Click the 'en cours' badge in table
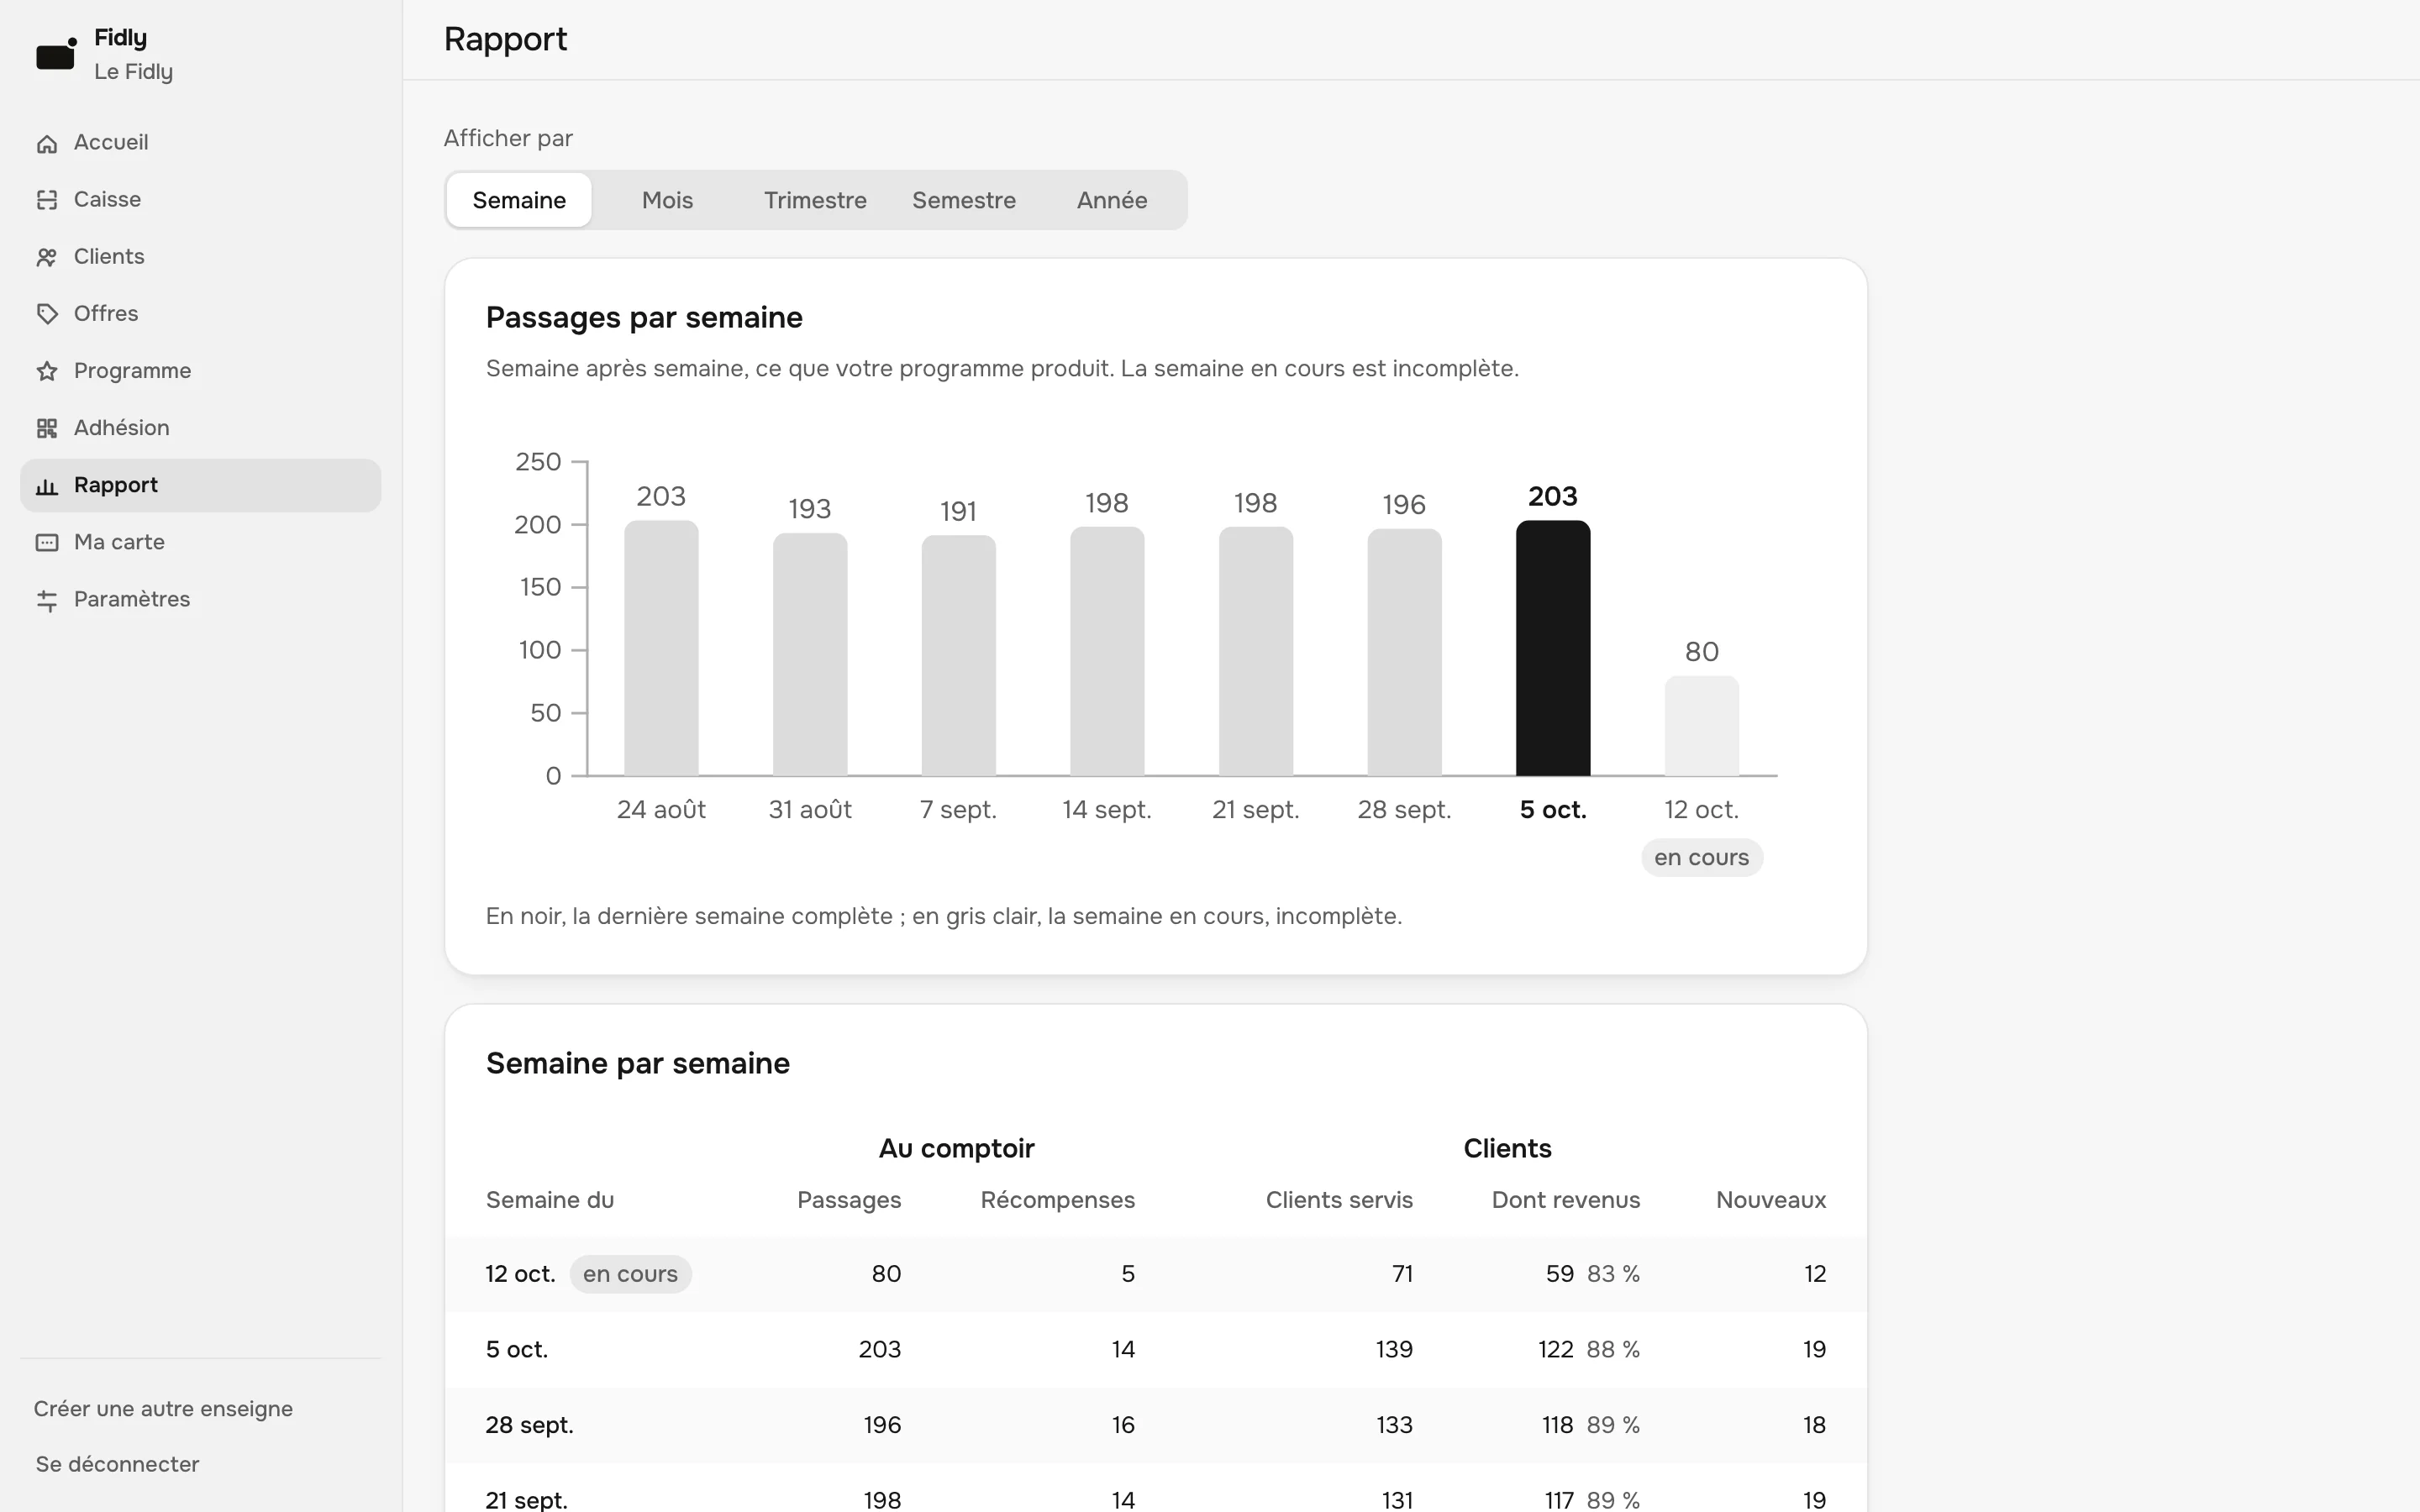The image size is (2420, 1512). (x=630, y=1274)
